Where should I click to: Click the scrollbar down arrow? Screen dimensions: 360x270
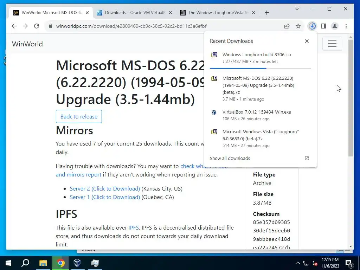351,246
